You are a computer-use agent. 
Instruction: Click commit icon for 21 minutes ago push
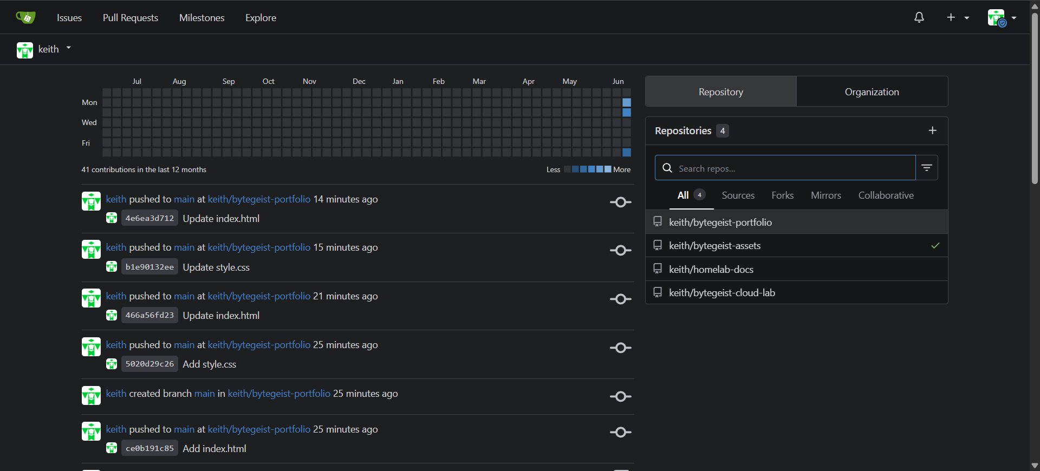click(621, 299)
